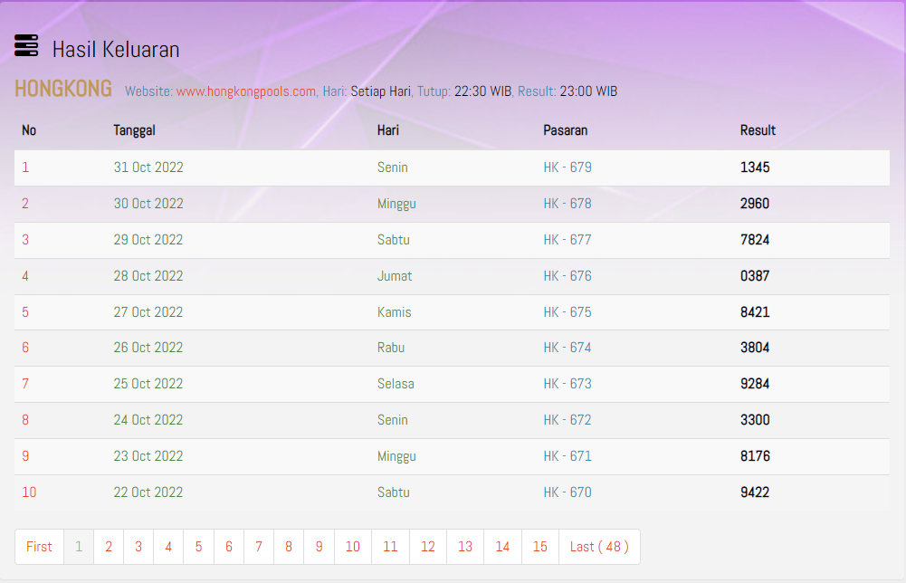Jump to Last ( 48 ) page
The height and width of the screenshot is (583, 906).
click(599, 547)
